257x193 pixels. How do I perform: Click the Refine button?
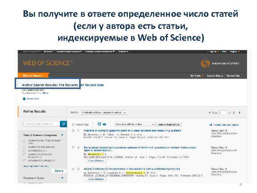pyautogui.click(x=59, y=171)
